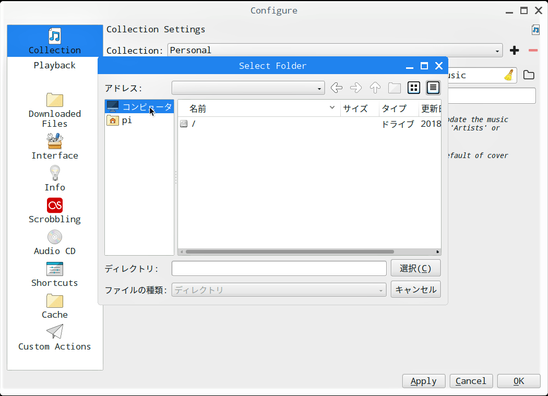Open the Audio CD settings page
This screenshot has height=396, width=548.
point(55,243)
